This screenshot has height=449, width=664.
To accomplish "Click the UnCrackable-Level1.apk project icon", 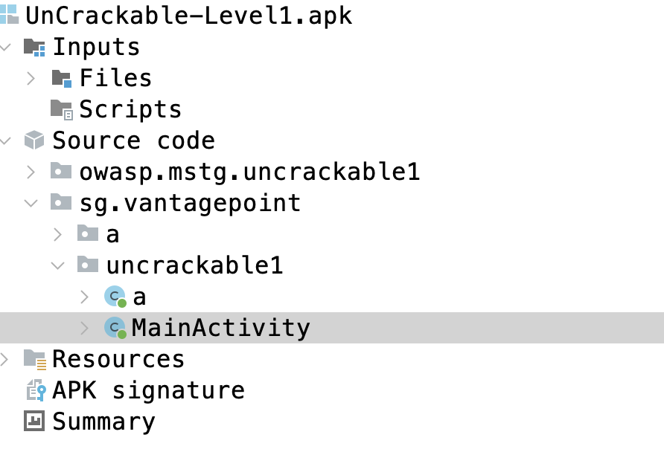I will pyautogui.click(x=9, y=15).
